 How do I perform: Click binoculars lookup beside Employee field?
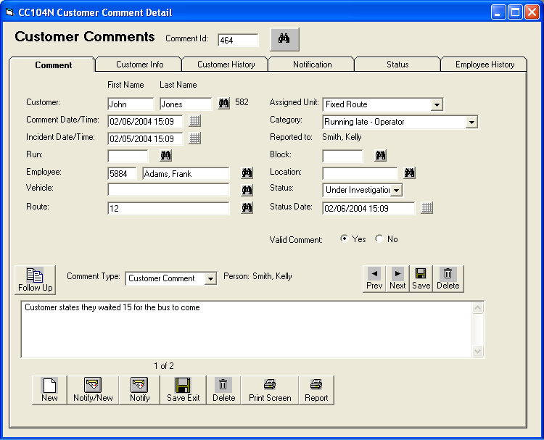(x=247, y=173)
